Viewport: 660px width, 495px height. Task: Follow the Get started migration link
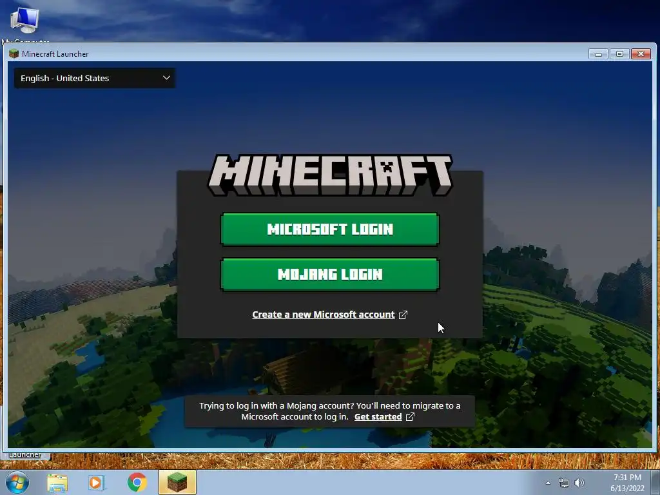378,417
